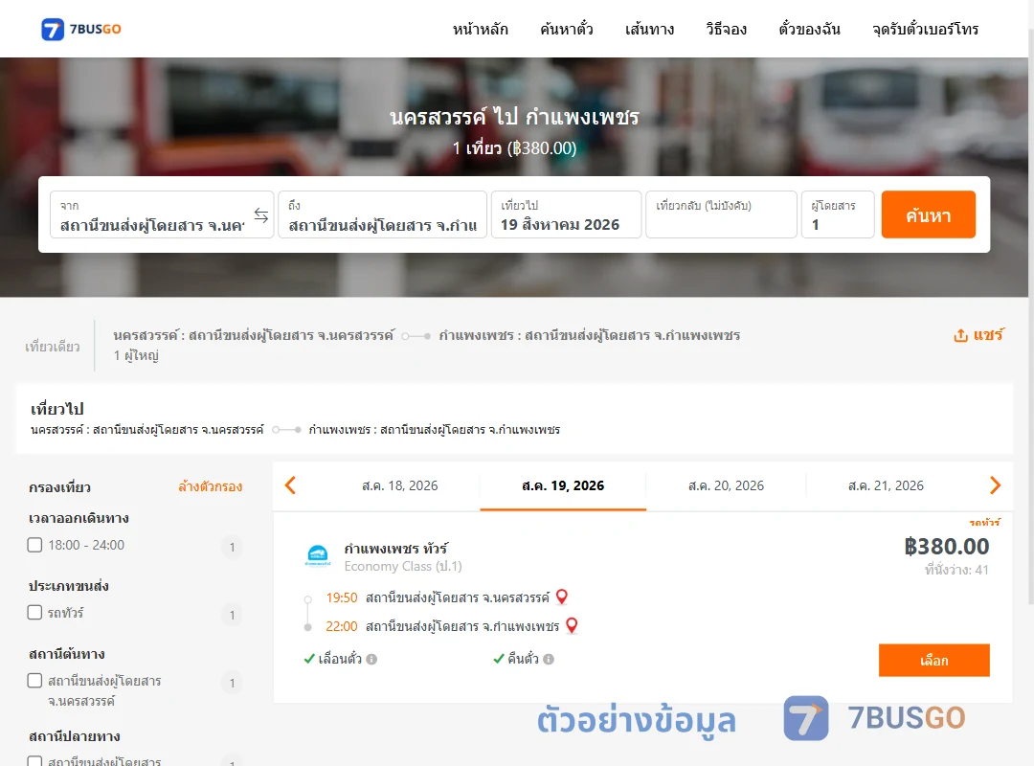This screenshot has width=1034, height=766.
Task: Select the ส.ค. 20, 2026 date tab
Action: pos(726,485)
